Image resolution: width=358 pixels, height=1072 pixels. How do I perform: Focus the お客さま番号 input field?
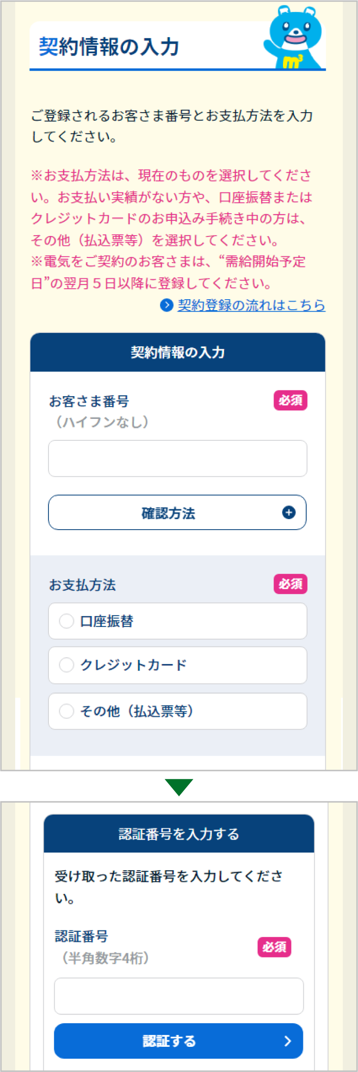178,458
